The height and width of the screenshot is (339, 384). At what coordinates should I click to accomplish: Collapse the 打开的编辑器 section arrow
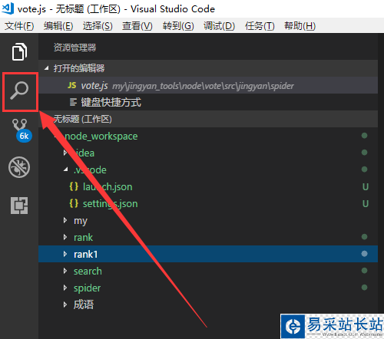coord(46,68)
